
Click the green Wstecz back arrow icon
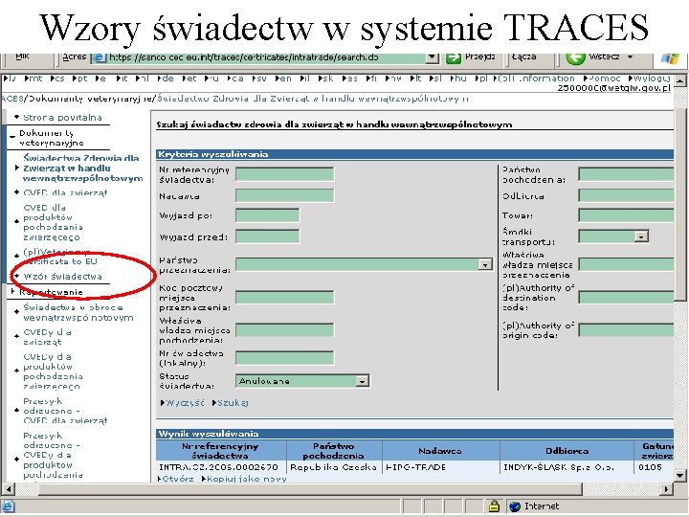(575, 57)
